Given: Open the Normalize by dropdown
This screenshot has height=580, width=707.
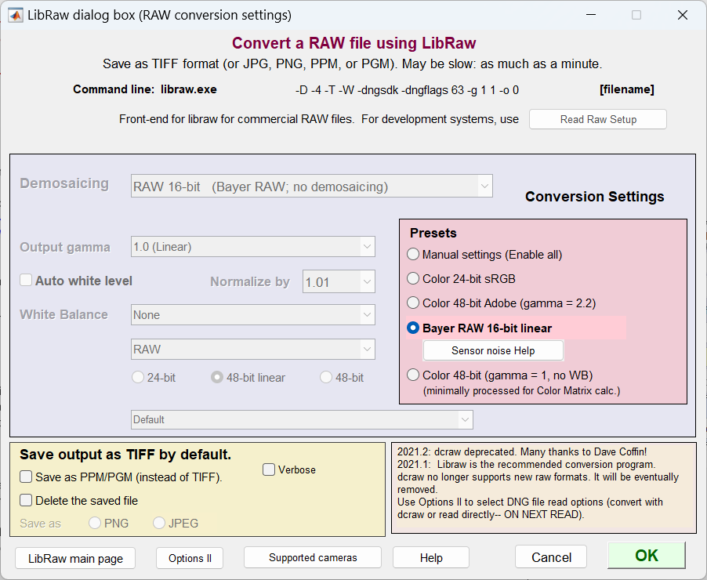Looking at the screenshot, I should tap(339, 282).
